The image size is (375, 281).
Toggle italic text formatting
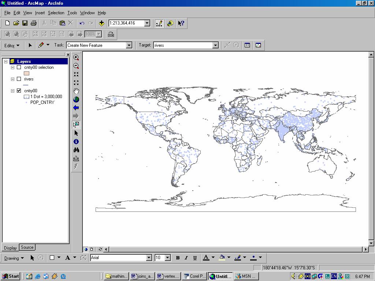[186, 258]
